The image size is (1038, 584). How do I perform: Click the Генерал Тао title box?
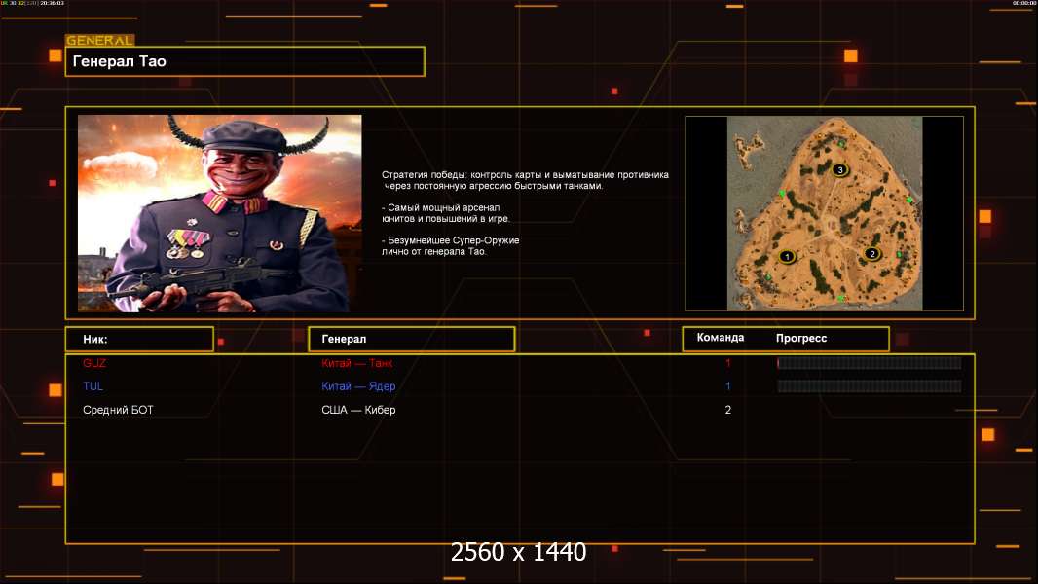(x=245, y=61)
